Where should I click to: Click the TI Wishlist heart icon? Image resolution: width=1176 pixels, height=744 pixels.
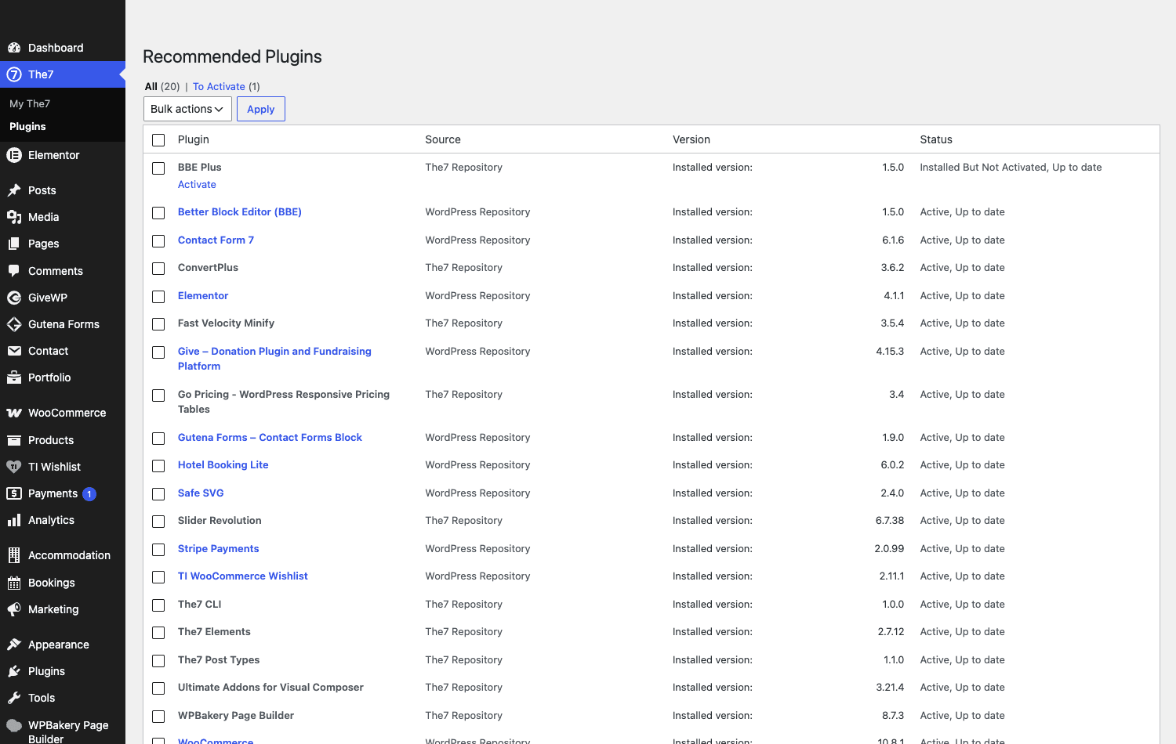(x=14, y=467)
